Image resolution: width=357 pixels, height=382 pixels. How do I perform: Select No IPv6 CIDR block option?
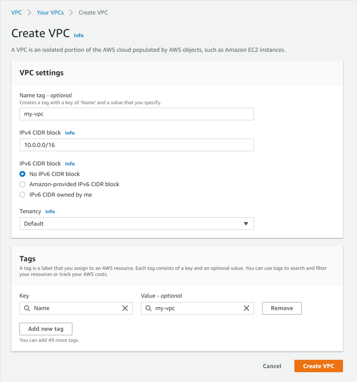[x=23, y=174]
